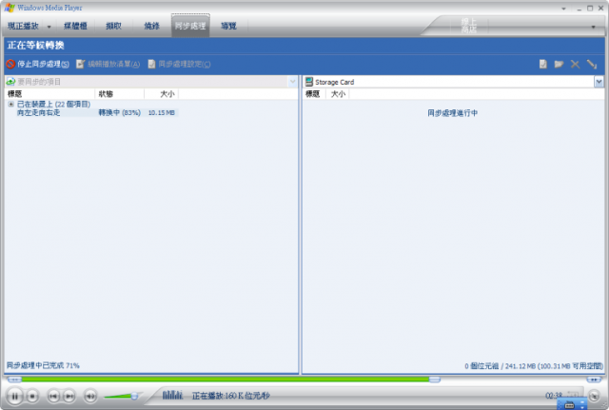Switch to the Library tab

75,26
